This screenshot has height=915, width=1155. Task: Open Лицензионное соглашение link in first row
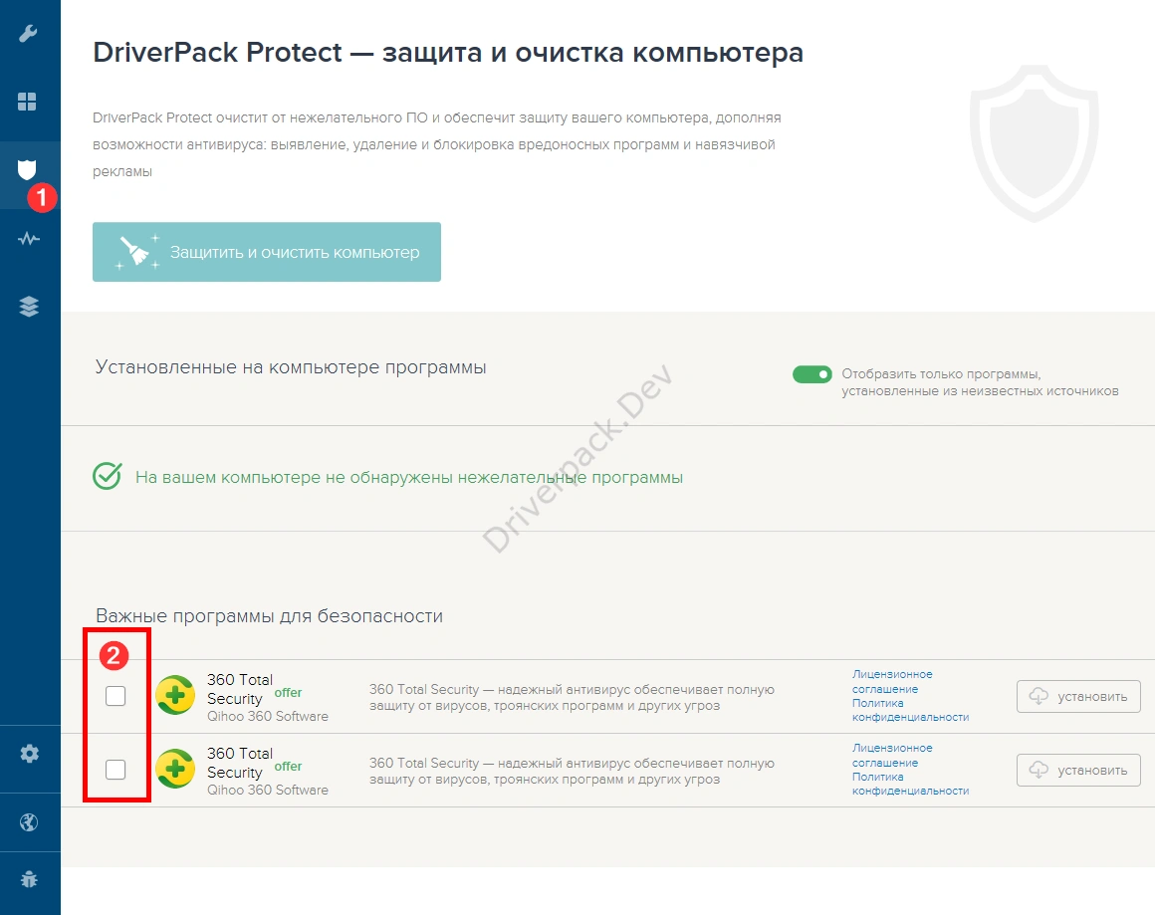(892, 681)
